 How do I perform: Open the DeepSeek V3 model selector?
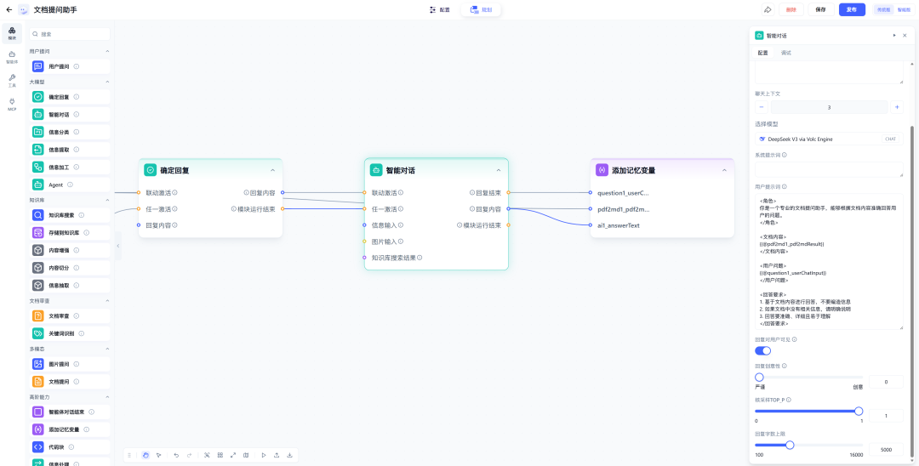point(829,139)
